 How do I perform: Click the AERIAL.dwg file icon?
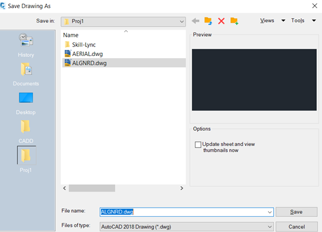67,53
